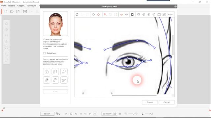Jump to end with skip-forward button
Screen dimensions: 211x118
(90, 114)
